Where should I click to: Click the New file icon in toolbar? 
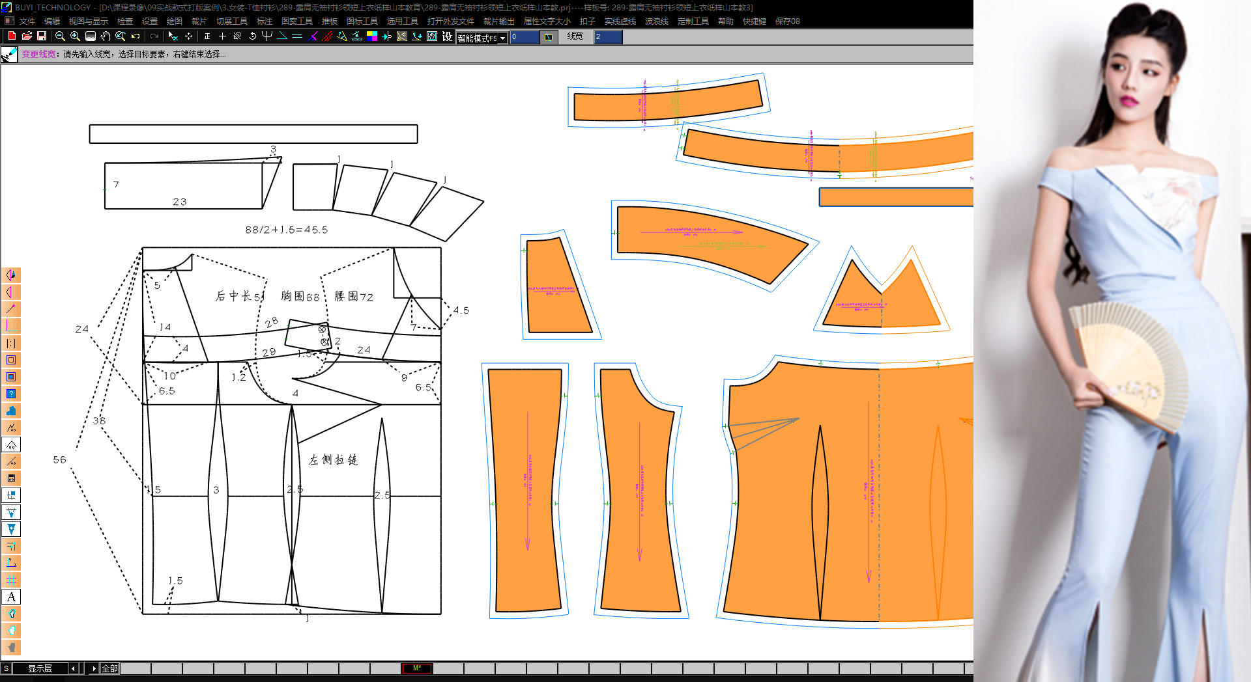click(x=12, y=36)
